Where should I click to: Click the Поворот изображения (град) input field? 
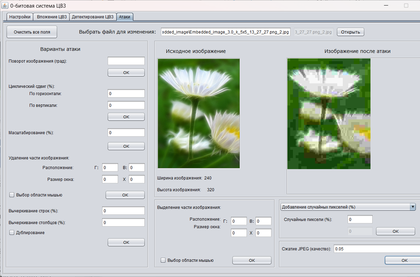click(x=126, y=61)
